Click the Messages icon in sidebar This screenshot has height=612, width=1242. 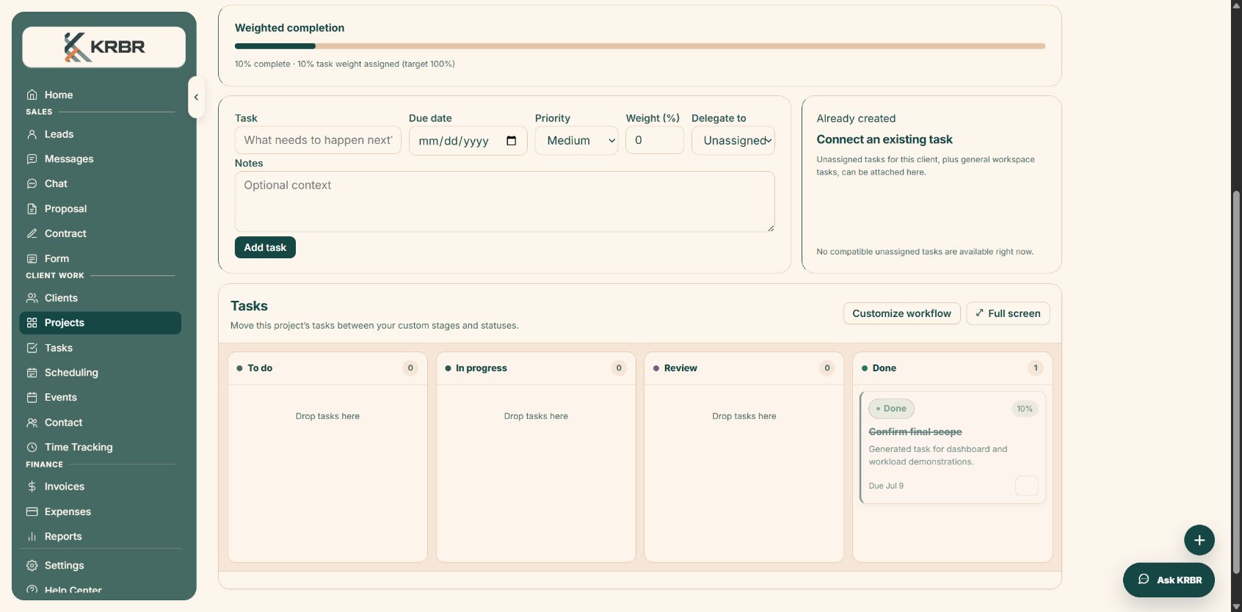pos(32,159)
